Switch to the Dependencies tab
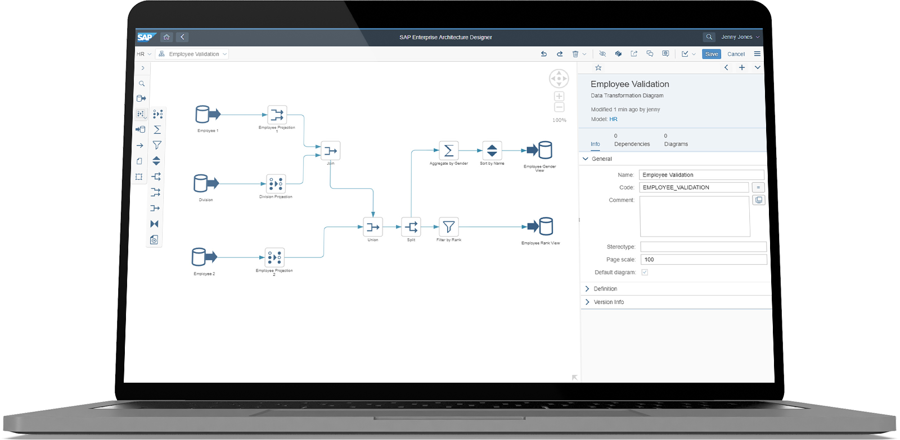 [632, 140]
